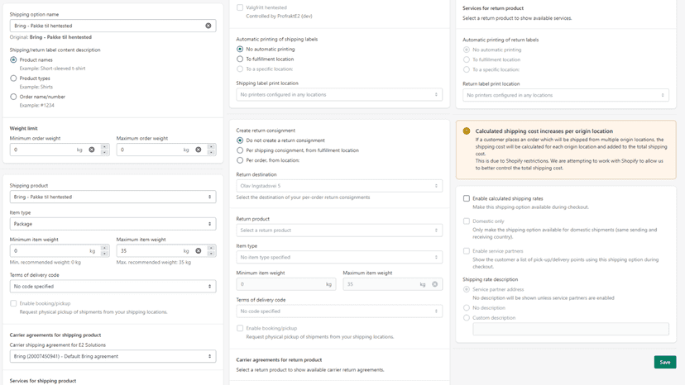This screenshot has height=385, width=685.
Task: Select To fulfillment location for shipping labels
Action: point(240,59)
